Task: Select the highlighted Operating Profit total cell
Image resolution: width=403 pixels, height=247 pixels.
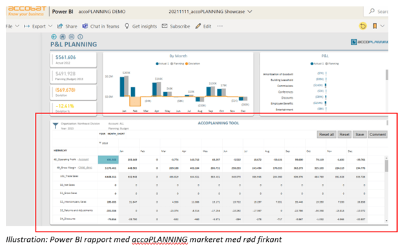Action: (108, 159)
